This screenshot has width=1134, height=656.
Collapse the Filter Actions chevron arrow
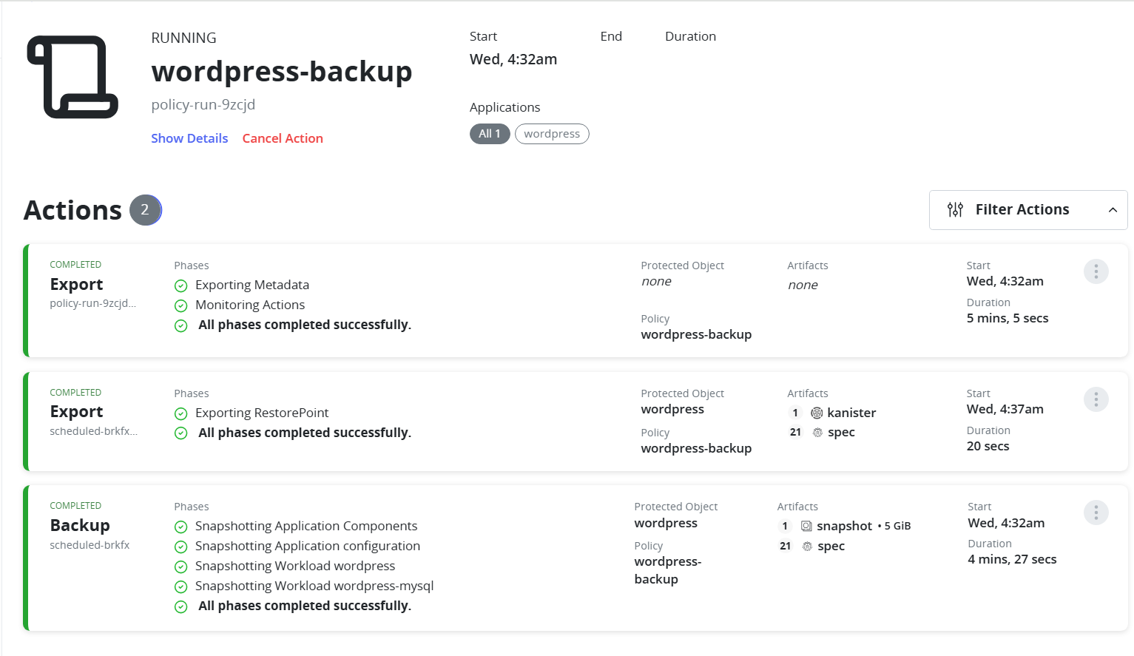1112,210
